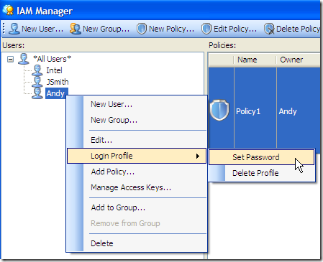
Task: Click the Edit Policy... toolbar label
Action: click(235, 29)
